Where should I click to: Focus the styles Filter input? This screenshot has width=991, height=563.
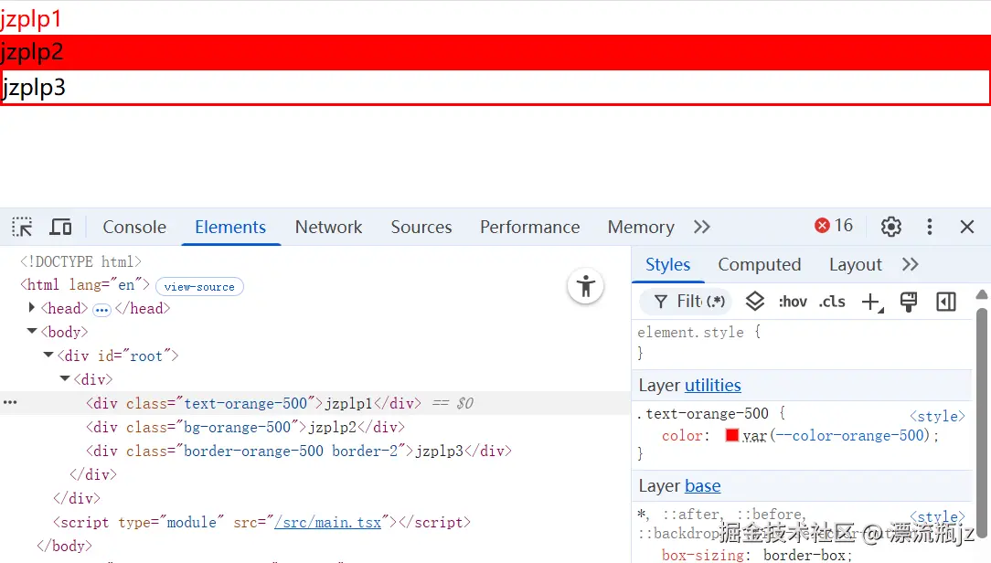pyautogui.click(x=687, y=302)
